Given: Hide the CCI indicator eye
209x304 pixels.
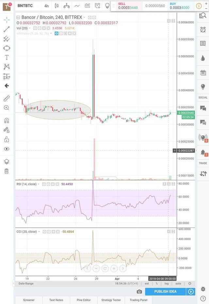Looking at the screenshot, I should pos(44,232).
